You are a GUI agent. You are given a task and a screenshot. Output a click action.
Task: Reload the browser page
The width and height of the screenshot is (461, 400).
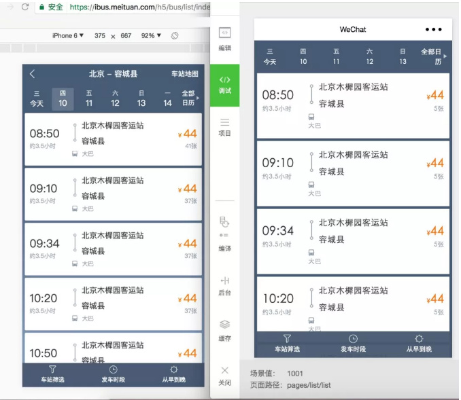pos(25,7)
